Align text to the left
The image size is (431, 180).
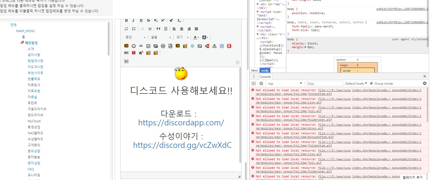[x=174, y=29]
